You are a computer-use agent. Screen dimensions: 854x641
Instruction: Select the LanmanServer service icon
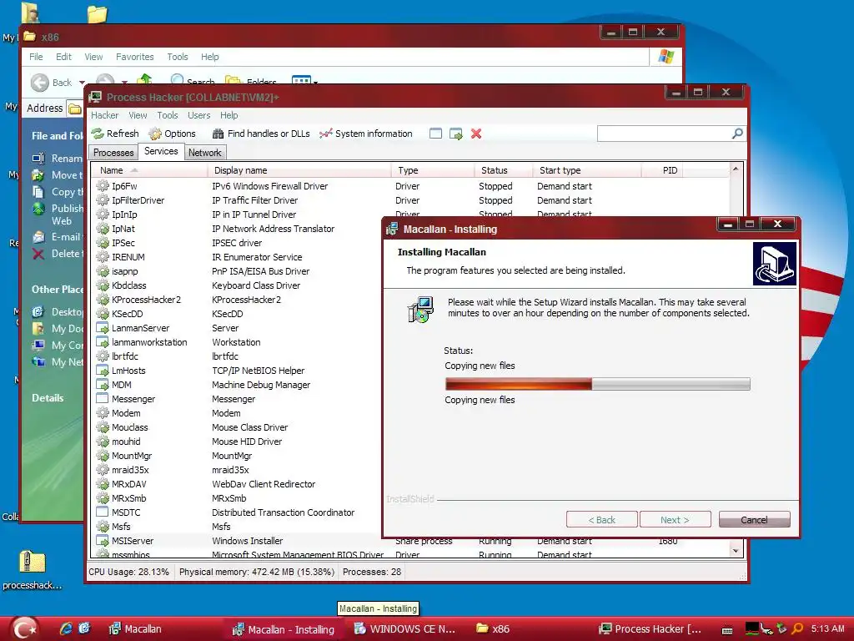[x=103, y=327]
